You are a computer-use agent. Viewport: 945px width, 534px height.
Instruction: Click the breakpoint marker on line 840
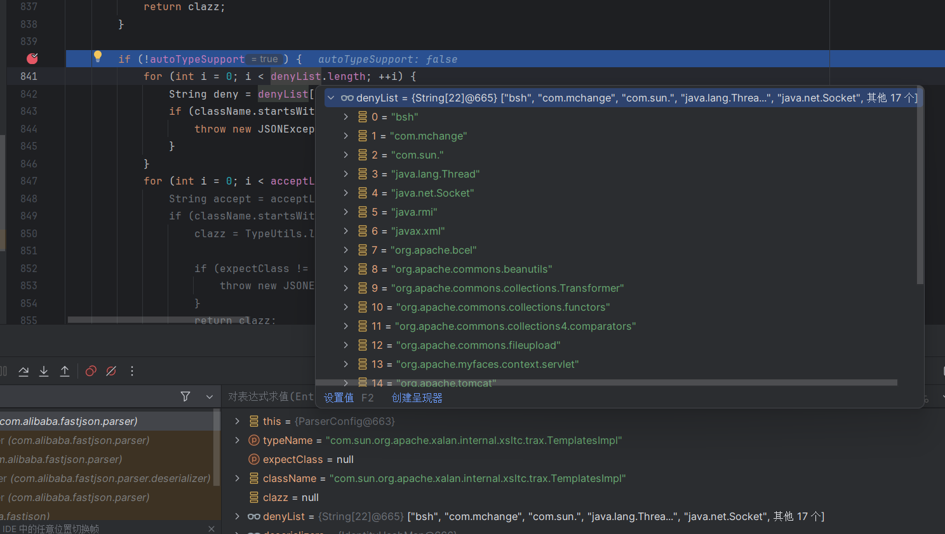32,58
